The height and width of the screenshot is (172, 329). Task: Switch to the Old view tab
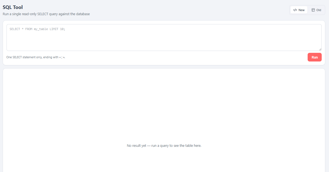[x=316, y=10]
